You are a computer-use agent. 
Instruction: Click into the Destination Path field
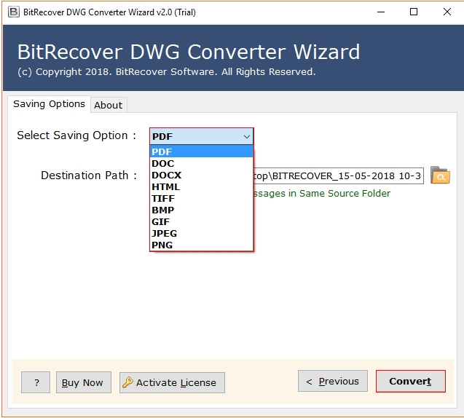coord(338,176)
